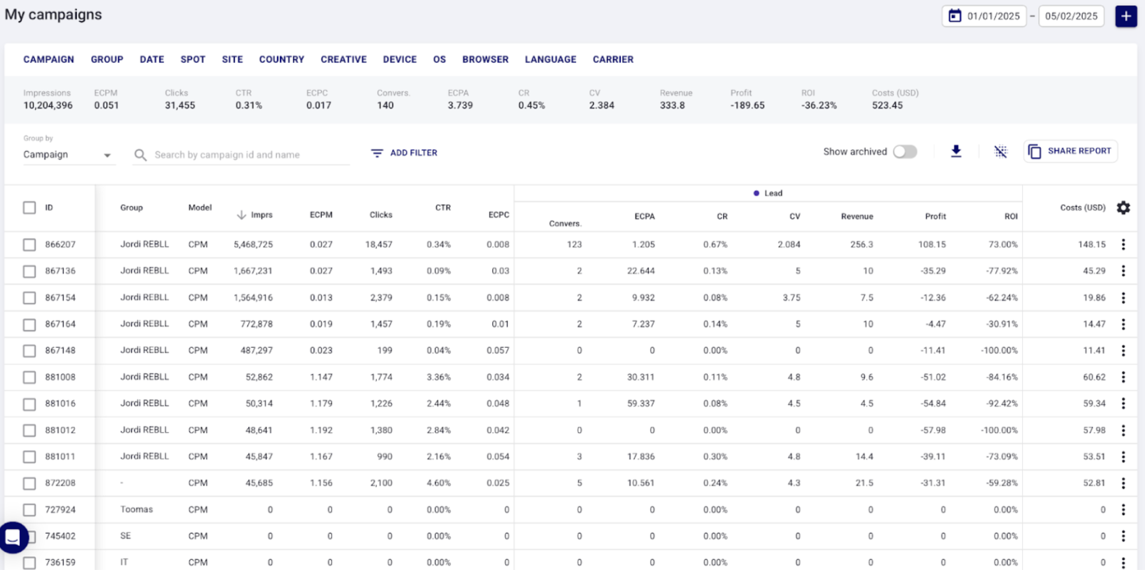Open row menu for campaign 867148
The image size is (1145, 570).
[1123, 351]
